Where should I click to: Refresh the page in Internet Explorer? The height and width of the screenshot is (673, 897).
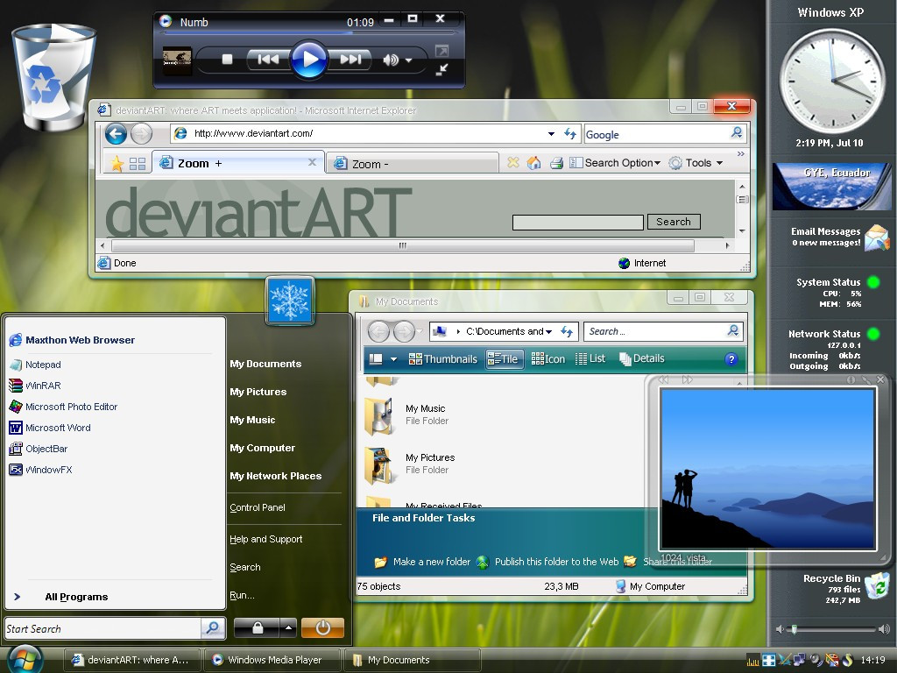[569, 133]
